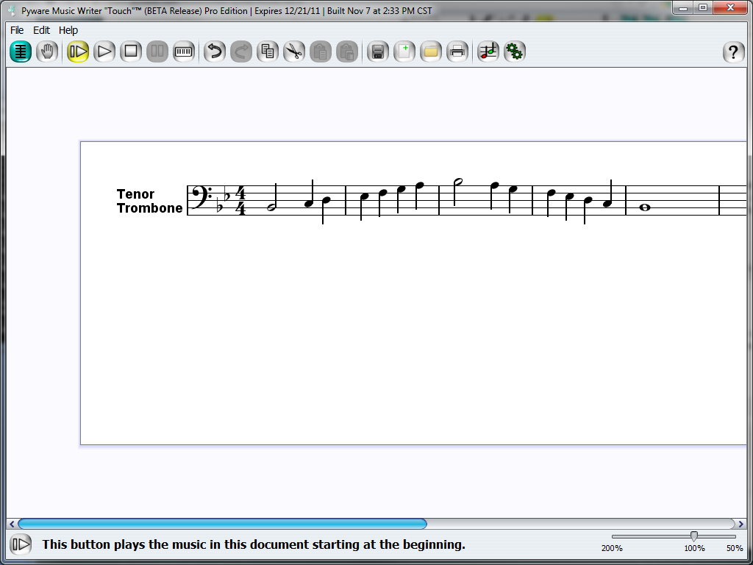
Task: Open the piano keyboard input
Action: pos(184,51)
